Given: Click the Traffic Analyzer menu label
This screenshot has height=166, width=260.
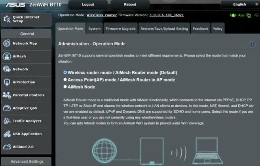Looking at the screenshot, I should tap(27, 121).
